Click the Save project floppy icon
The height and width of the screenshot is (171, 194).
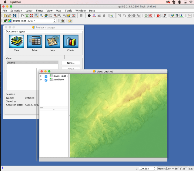(x=14, y=15)
